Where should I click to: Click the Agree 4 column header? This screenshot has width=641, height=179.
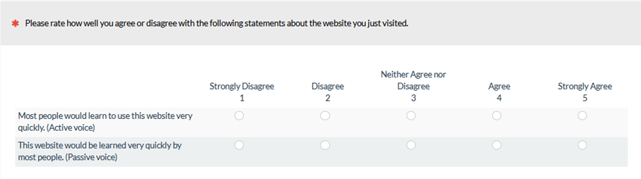click(x=499, y=92)
